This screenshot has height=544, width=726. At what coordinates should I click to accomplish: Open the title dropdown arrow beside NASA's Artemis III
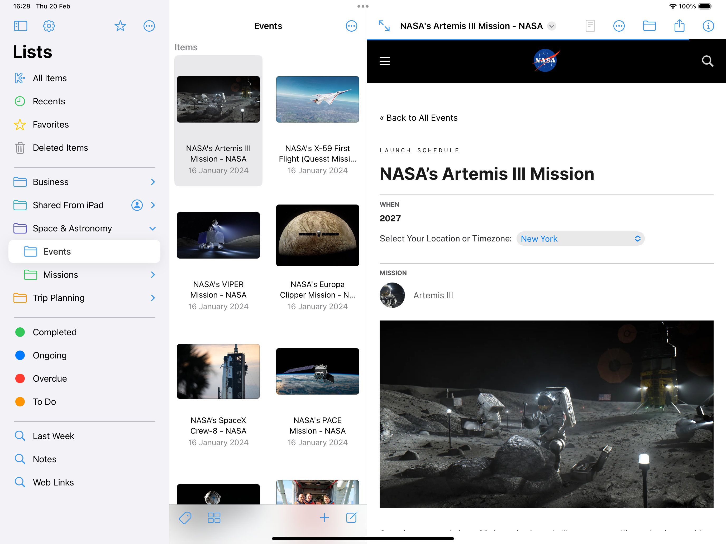tap(552, 26)
